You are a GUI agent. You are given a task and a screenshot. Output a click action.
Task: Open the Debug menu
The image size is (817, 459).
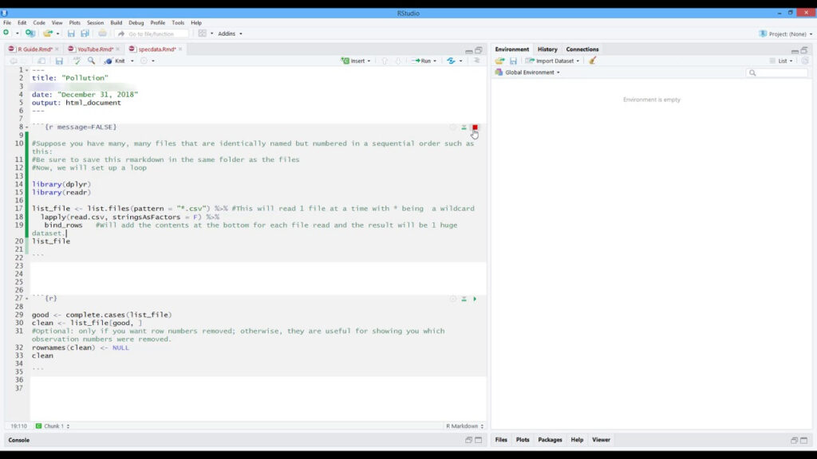coord(136,23)
